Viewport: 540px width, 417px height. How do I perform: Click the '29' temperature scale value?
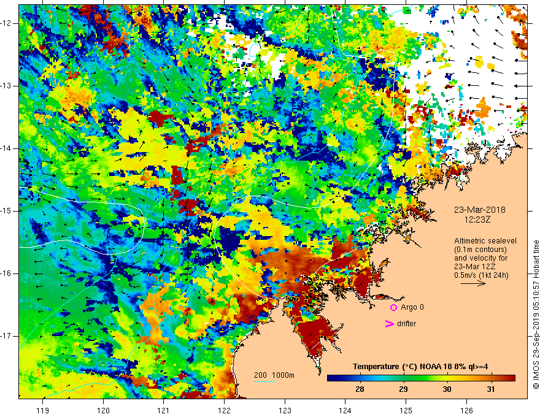pos(403,389)
